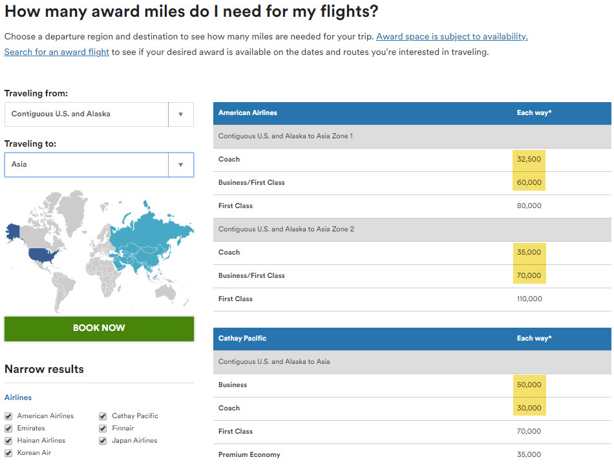Toggle Finnair checkbox
This screenshot has height=466, width=614.
click(103, 429)
